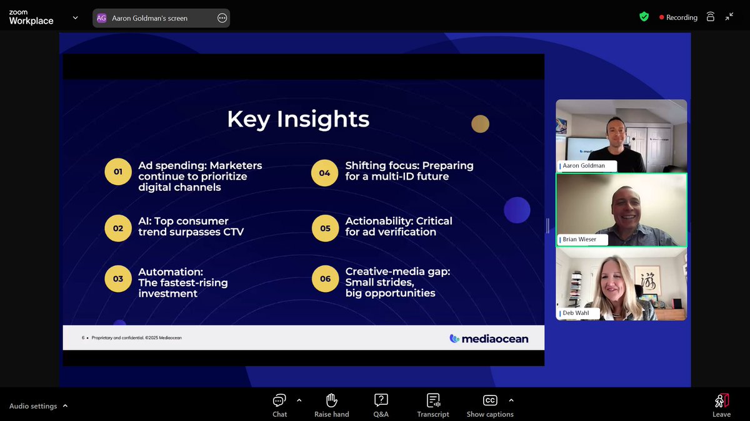Exit full screen with the arrows icon
Screen dimensions: 750x421
pos(729,17)
